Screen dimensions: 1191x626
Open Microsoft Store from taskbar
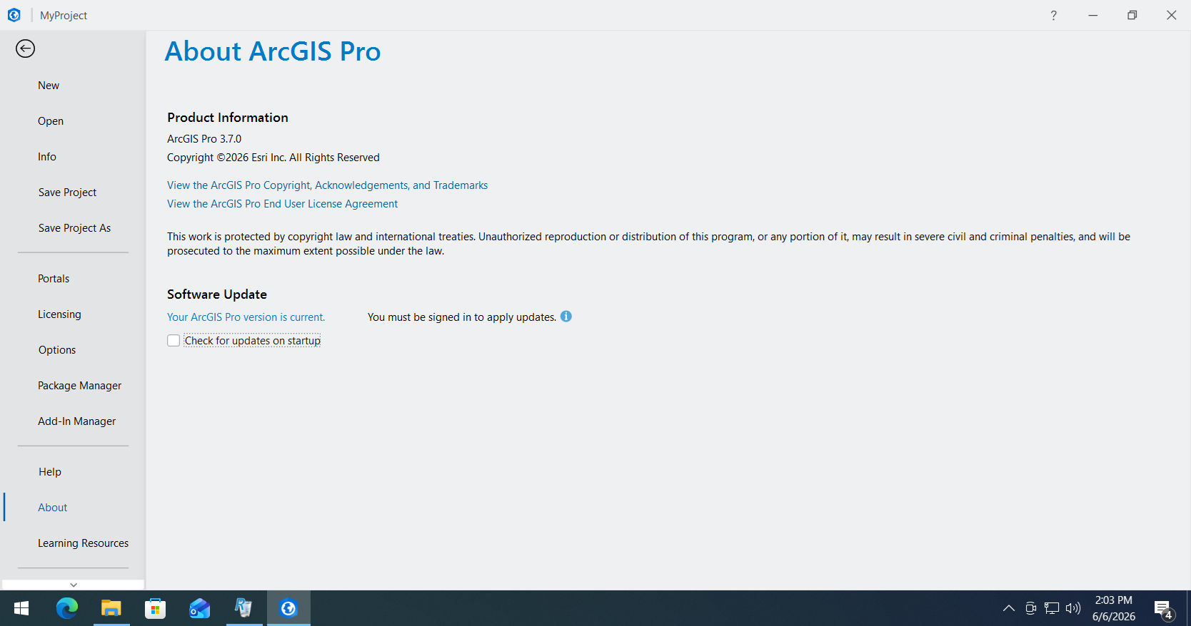155,608
